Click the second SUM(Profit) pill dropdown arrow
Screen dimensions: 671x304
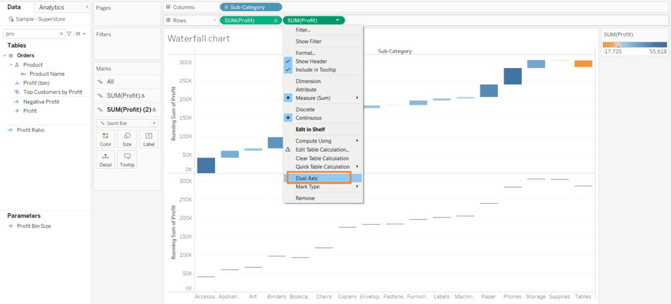pos(338,20)
